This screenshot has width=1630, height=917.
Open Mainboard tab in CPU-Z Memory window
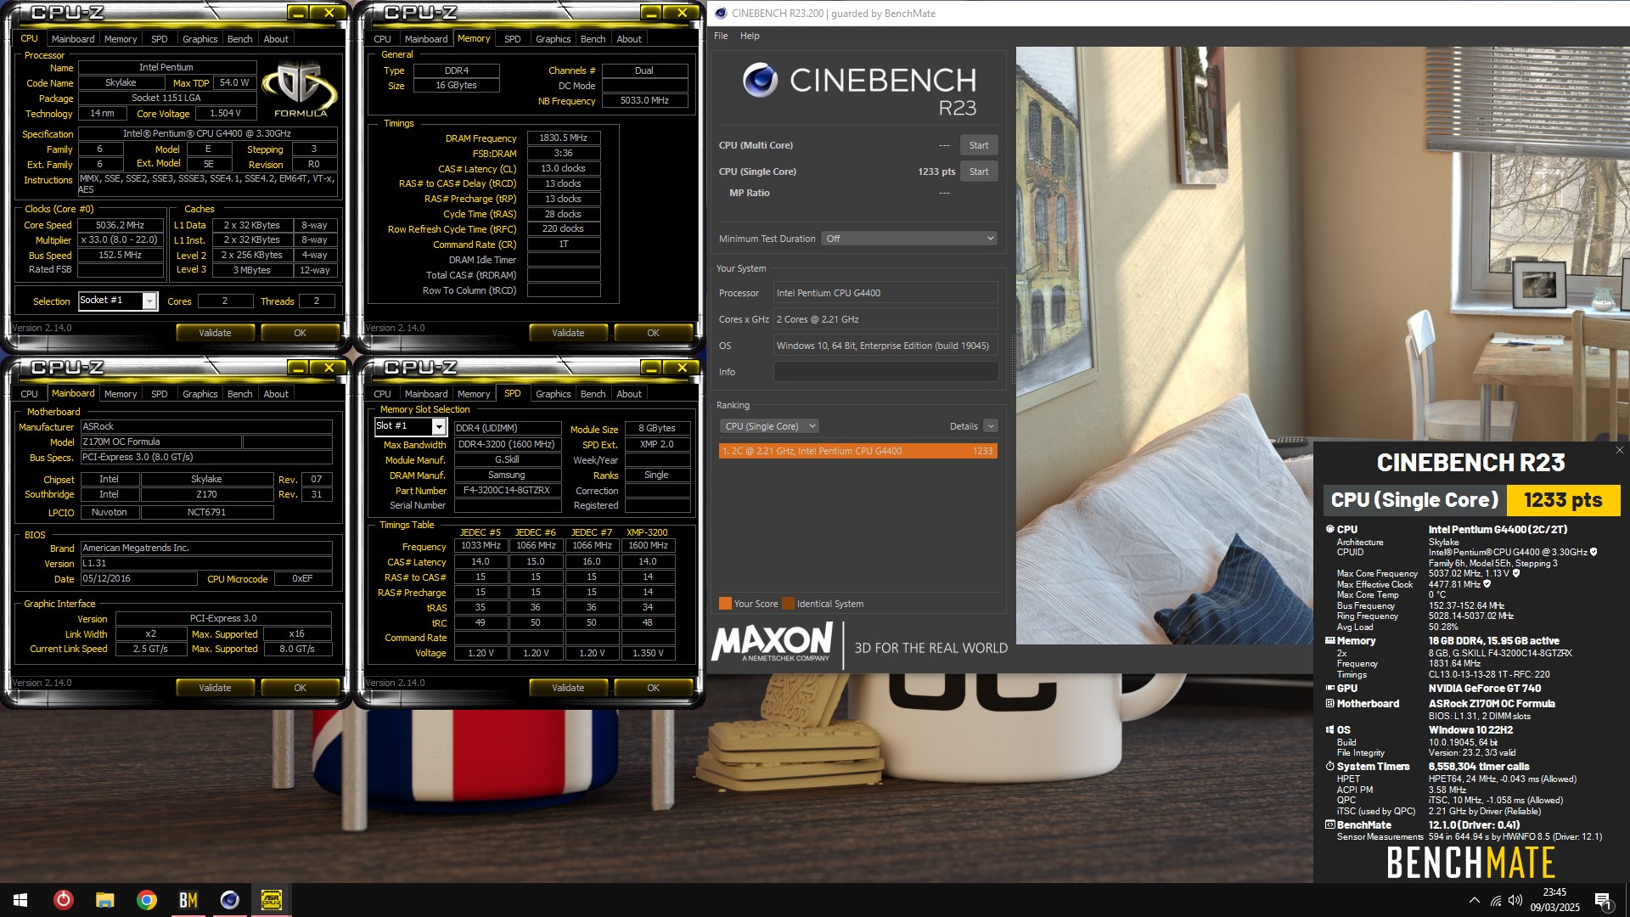point(426,39)
